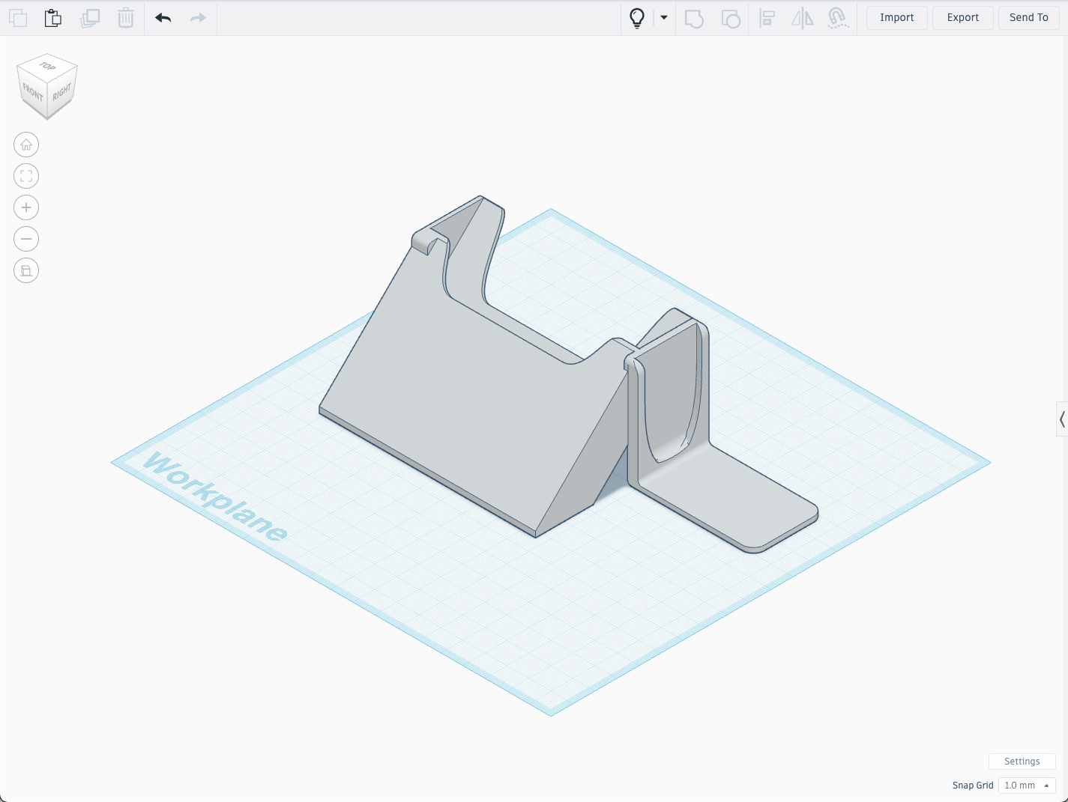Click the Duplicate and repeat icon
The image size is (1068, 802).
coord(90,18)
